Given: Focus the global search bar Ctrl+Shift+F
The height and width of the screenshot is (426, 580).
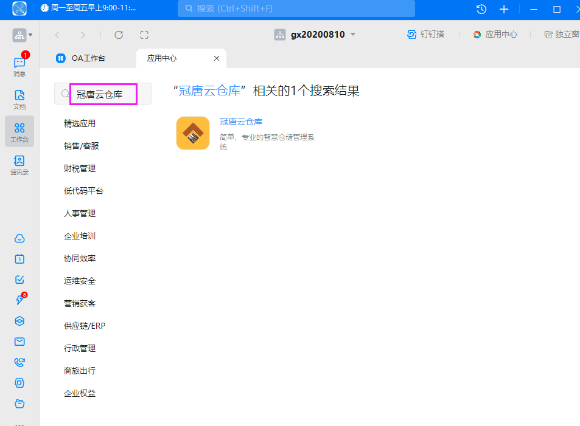Looking at the screenshot, I should (296, 9).
